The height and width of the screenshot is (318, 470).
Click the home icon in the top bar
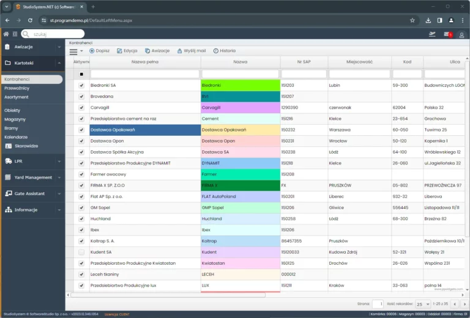(x=6, y=34)
